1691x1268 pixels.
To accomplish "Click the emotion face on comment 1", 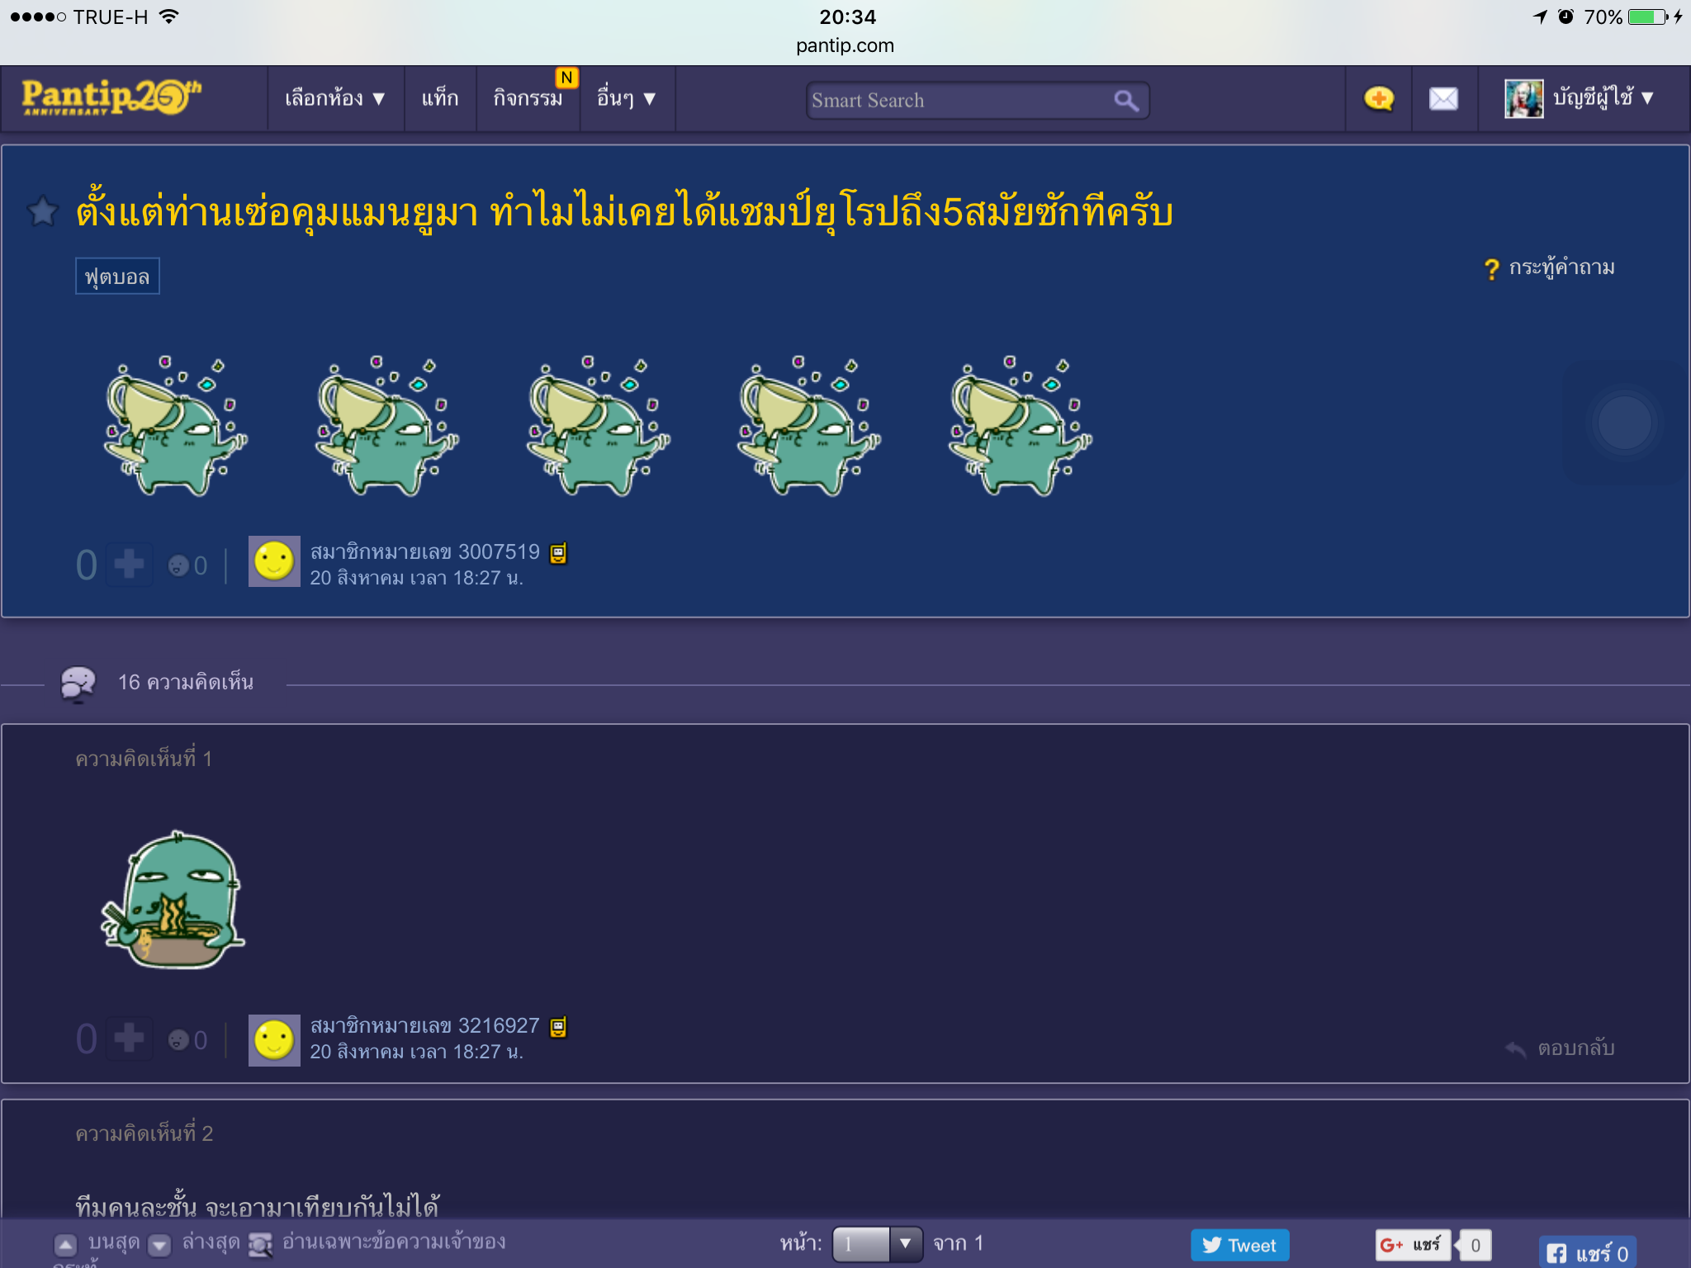I will tap(178, 1039).
